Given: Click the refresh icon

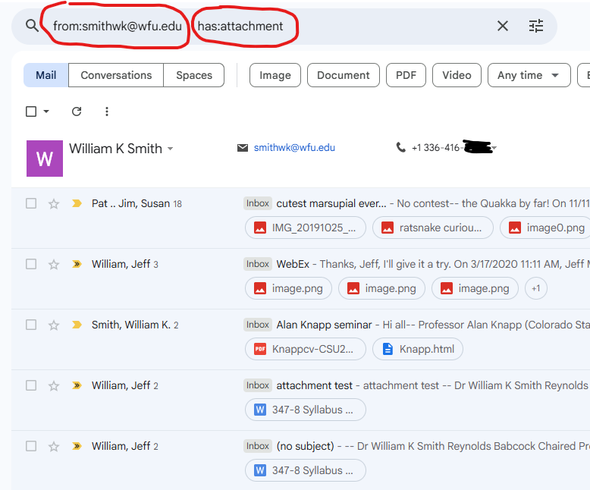Looking at the screenshot, I should [77, 112].
